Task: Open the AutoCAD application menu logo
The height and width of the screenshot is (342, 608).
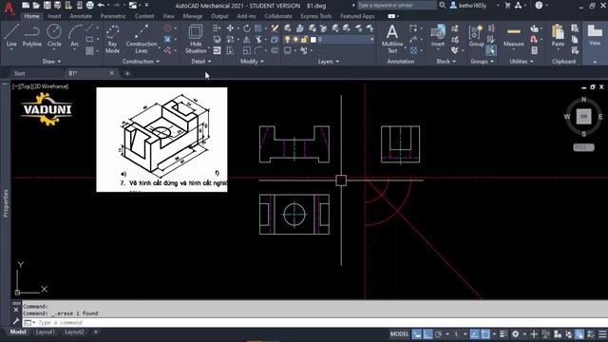Action: [x=9, y=8]
